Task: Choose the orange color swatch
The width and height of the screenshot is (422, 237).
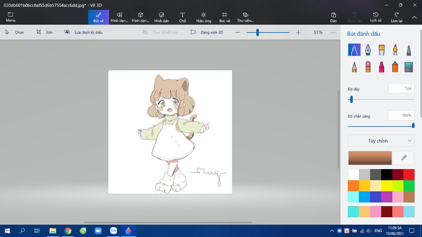Action: (353, 186)
